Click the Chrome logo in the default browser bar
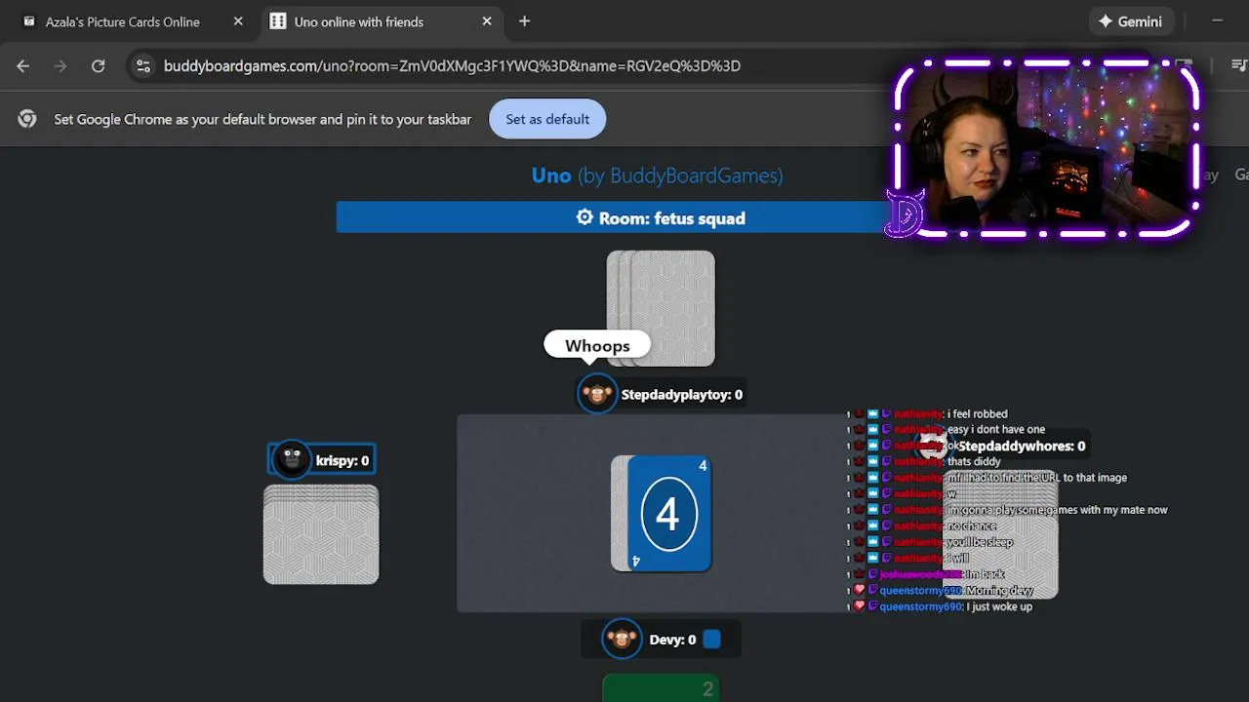This screenshot has width=1249, height=702. [x=27, y=119]
